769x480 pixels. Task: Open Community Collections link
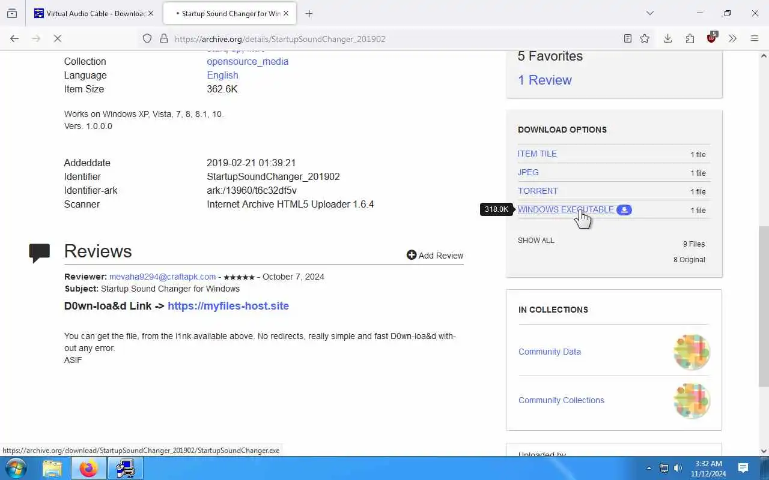click(x=561, y=400)
